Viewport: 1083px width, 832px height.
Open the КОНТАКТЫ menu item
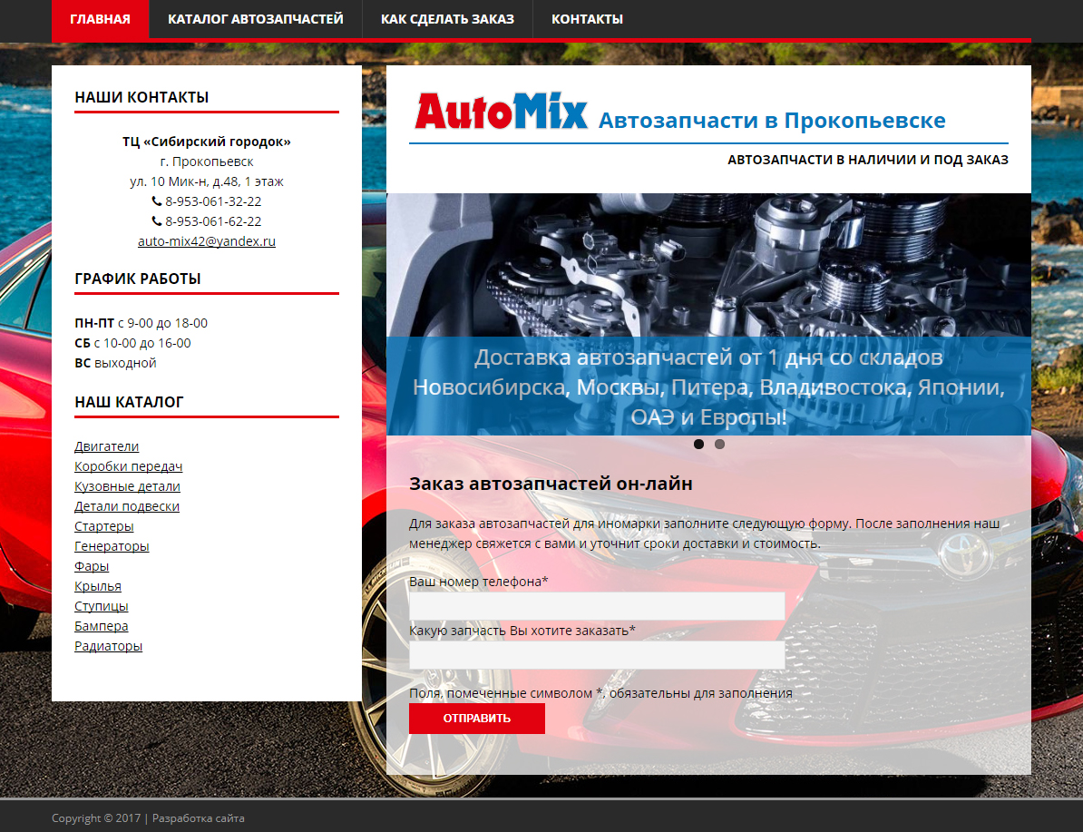pos(587,19)
